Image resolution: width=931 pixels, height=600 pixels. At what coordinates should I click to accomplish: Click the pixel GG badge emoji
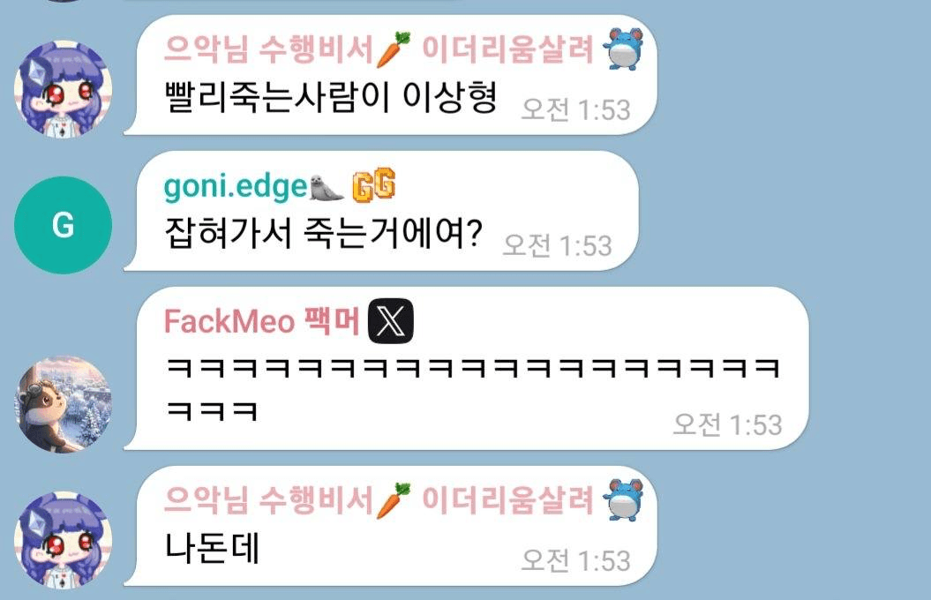click(374, 185)
